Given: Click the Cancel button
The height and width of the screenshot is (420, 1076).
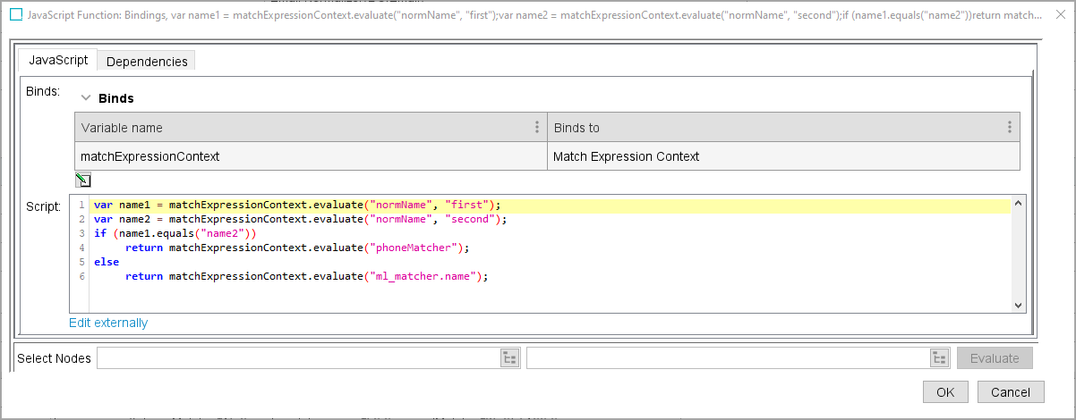Looking at the screenshot, I should 1011,391.
